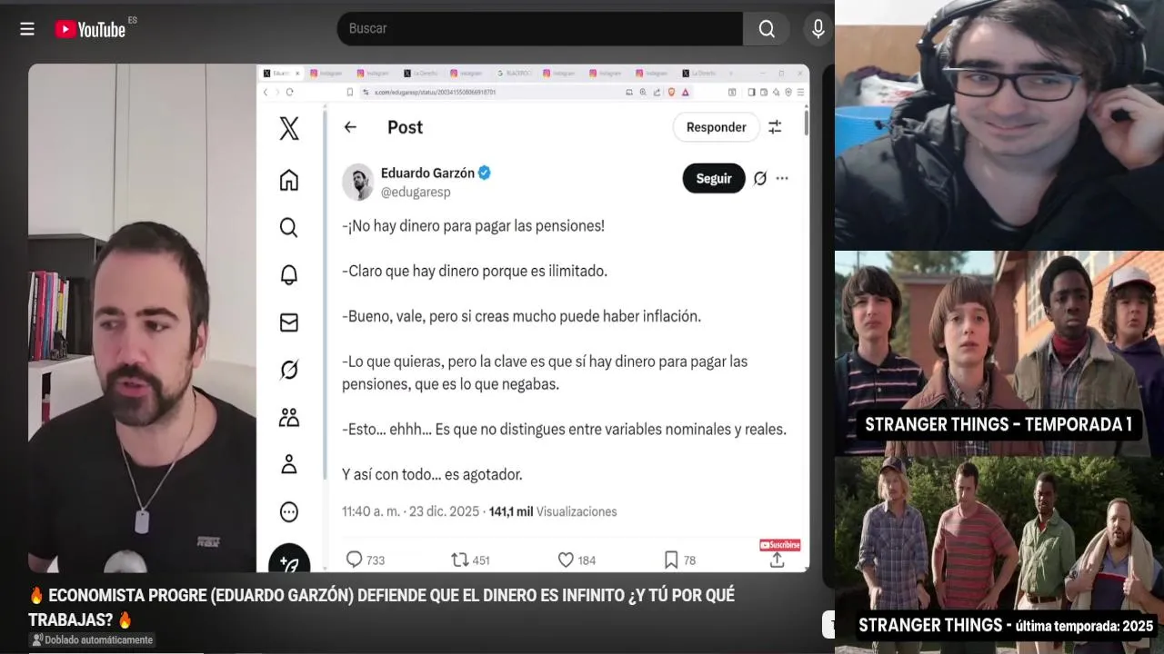Screen dimensions: 1164x654
Task: Click the Doblado automáticamente label
Action: point(92,639)
